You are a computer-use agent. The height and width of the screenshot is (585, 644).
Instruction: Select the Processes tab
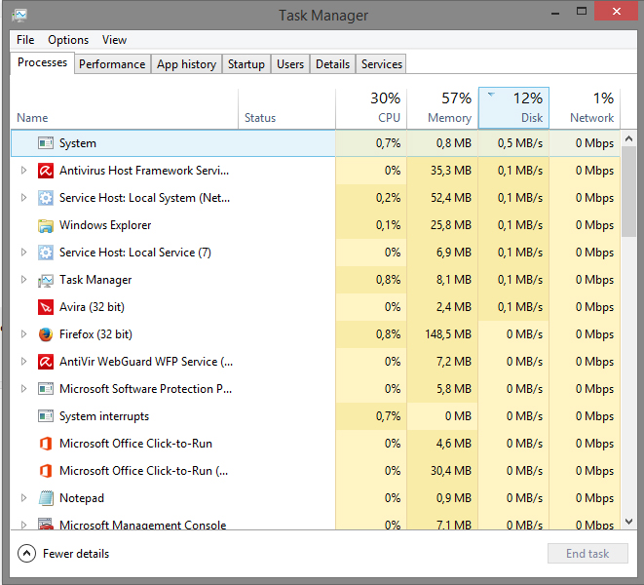pyautogui.click(x=42, y=62)
